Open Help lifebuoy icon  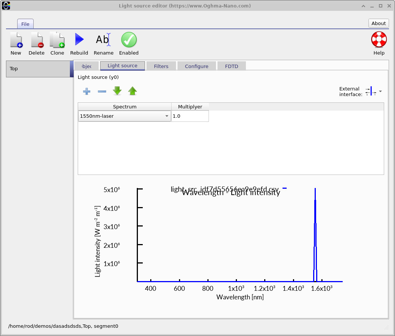[x=379, y=40]
